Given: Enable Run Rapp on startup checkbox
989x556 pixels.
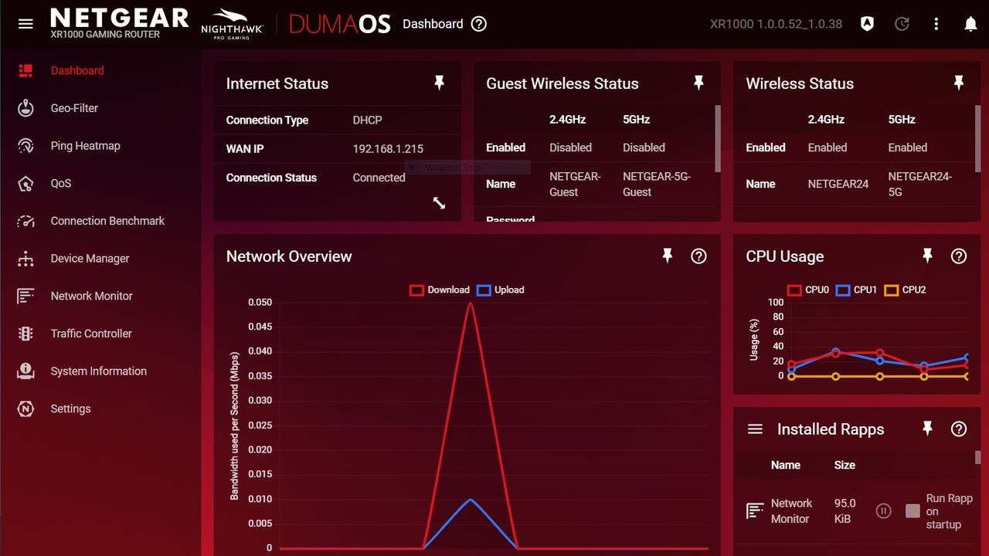Looking at the screenshot, I should click(913, 511).
